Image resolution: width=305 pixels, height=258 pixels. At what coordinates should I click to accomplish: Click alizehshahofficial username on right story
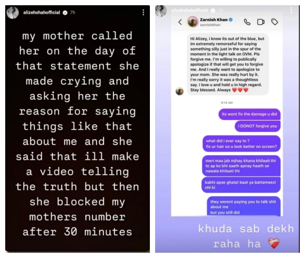(x=190, y=10)
